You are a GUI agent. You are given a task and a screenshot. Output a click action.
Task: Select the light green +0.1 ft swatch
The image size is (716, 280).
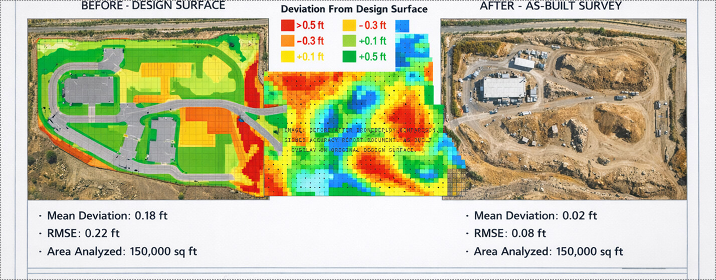click(x=349, y=41)
